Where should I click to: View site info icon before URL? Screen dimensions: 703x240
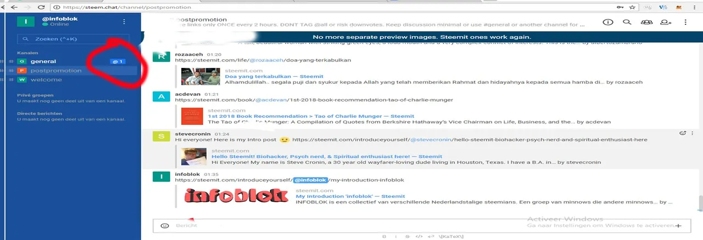click(58, 7)
